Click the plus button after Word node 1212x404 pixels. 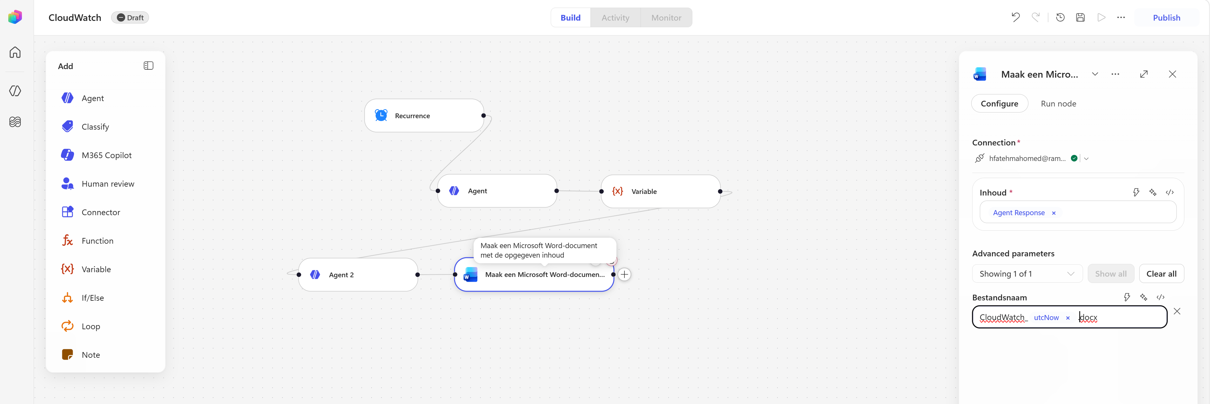[624, 274]
